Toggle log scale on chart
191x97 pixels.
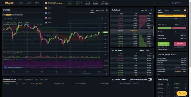tap(98, 74)
